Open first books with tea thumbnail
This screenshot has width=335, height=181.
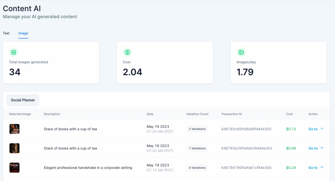coord(14,129)
